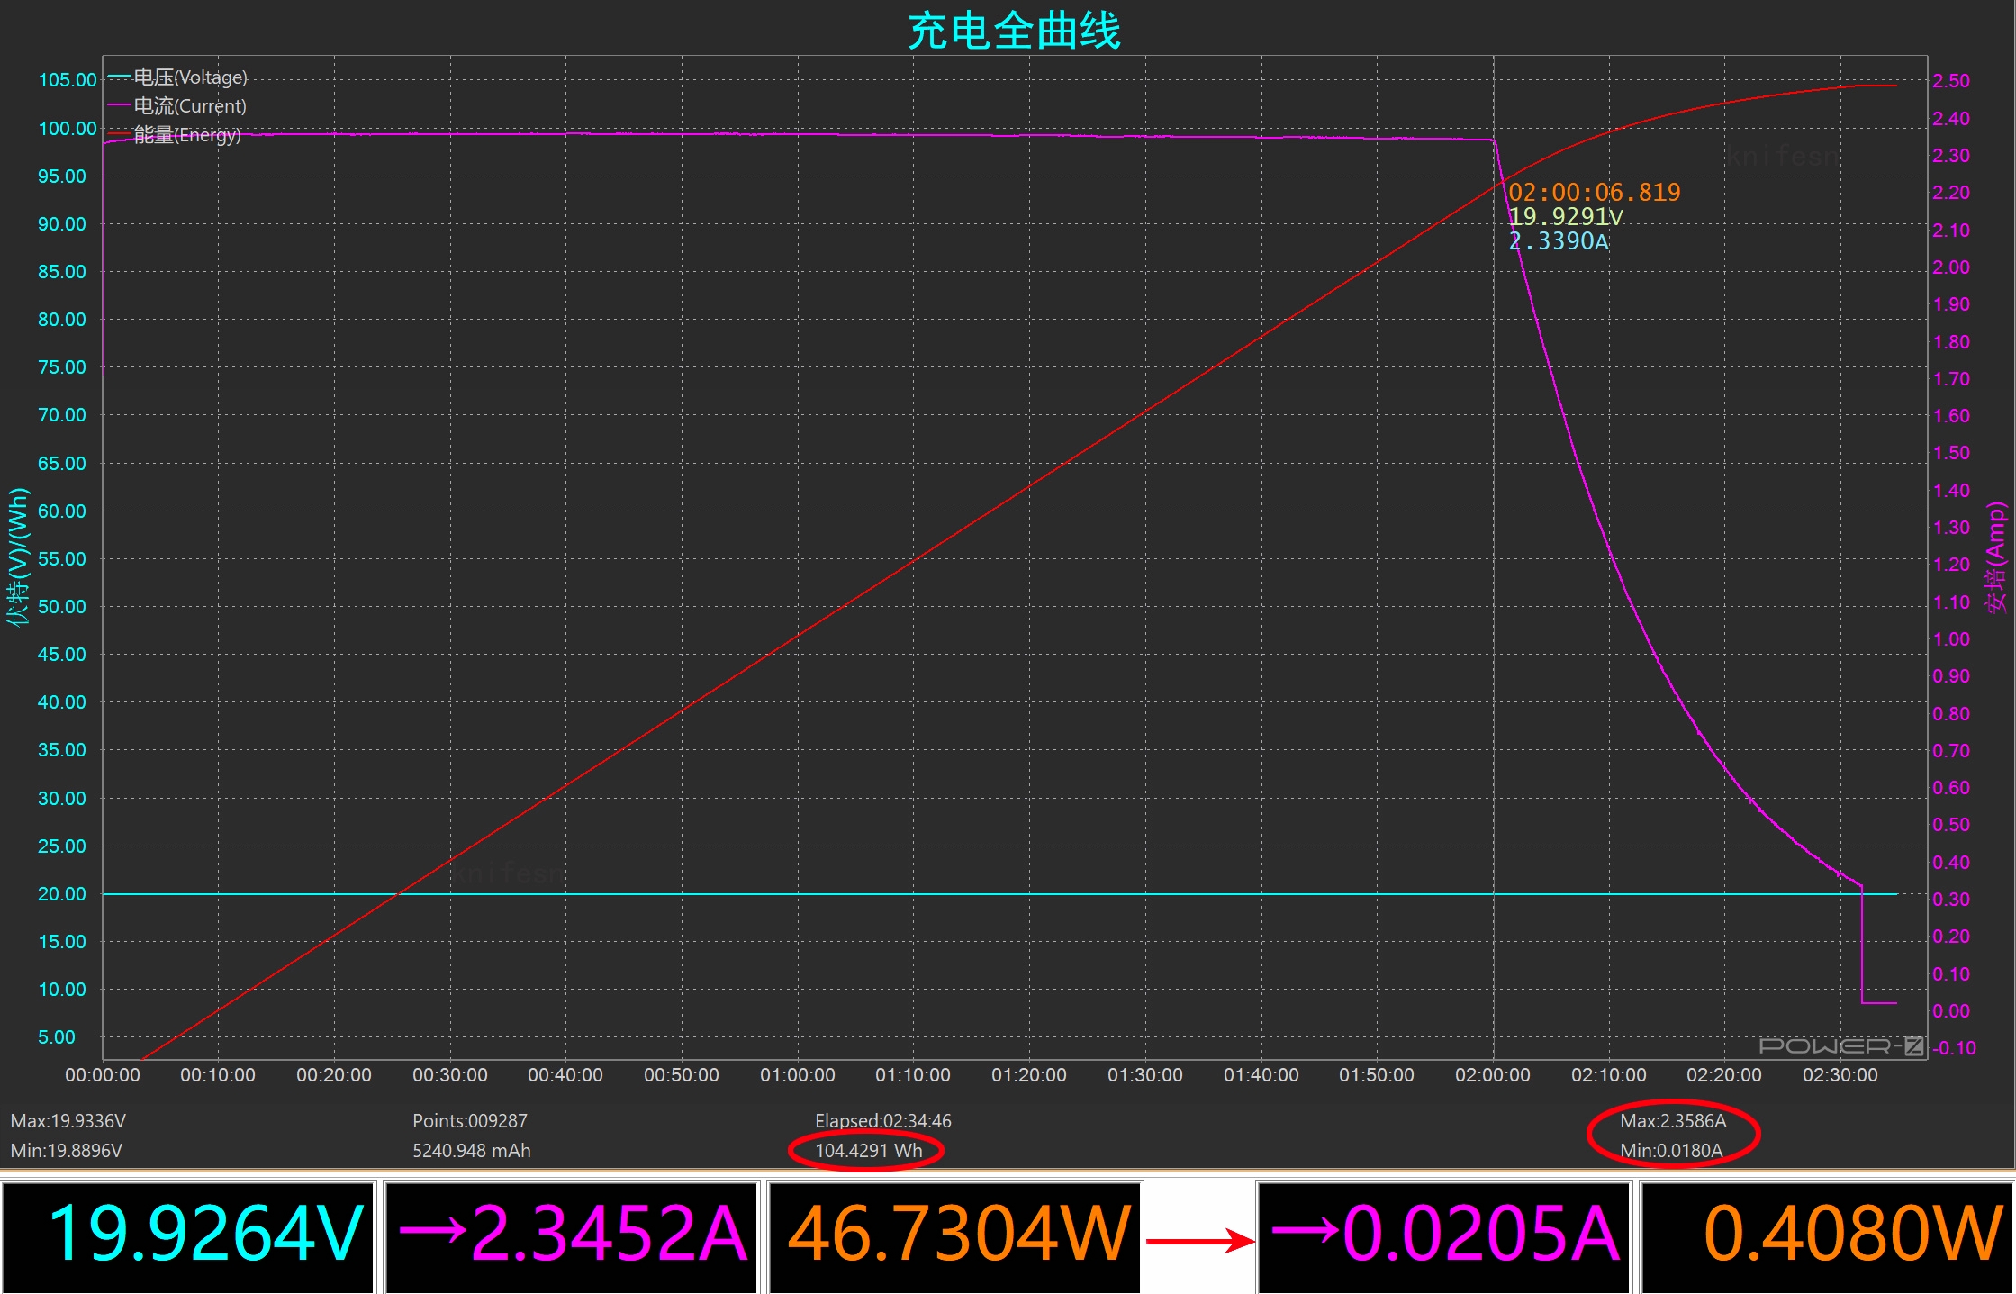Screen dimensions: 2016x1294
Task: Click the POWER-Z logo watermark
Action: (x=1841, y=1045)
